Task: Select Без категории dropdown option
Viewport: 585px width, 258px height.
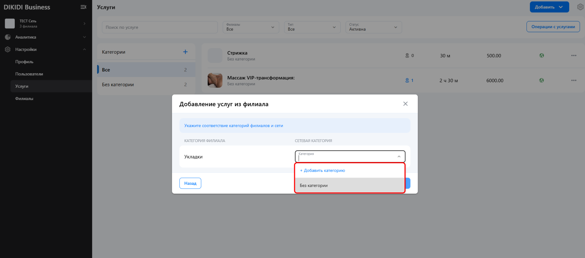Action: [x=350, y=185]
